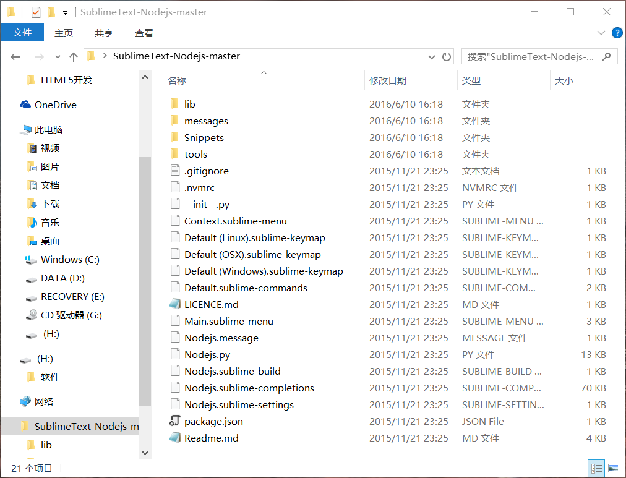
Task: Switch to details view icon in status bar
Action: pyautogui.click(x=597, y=468)
